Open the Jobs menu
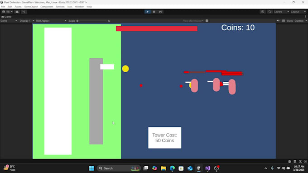The image size is (308, 173). (70, 7)
